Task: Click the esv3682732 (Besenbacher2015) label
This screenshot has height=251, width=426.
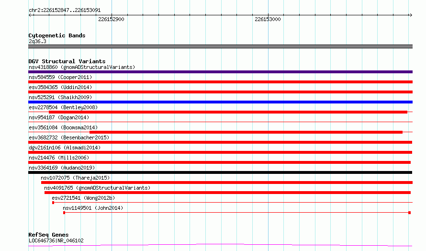Action: (x=69, y=137)
